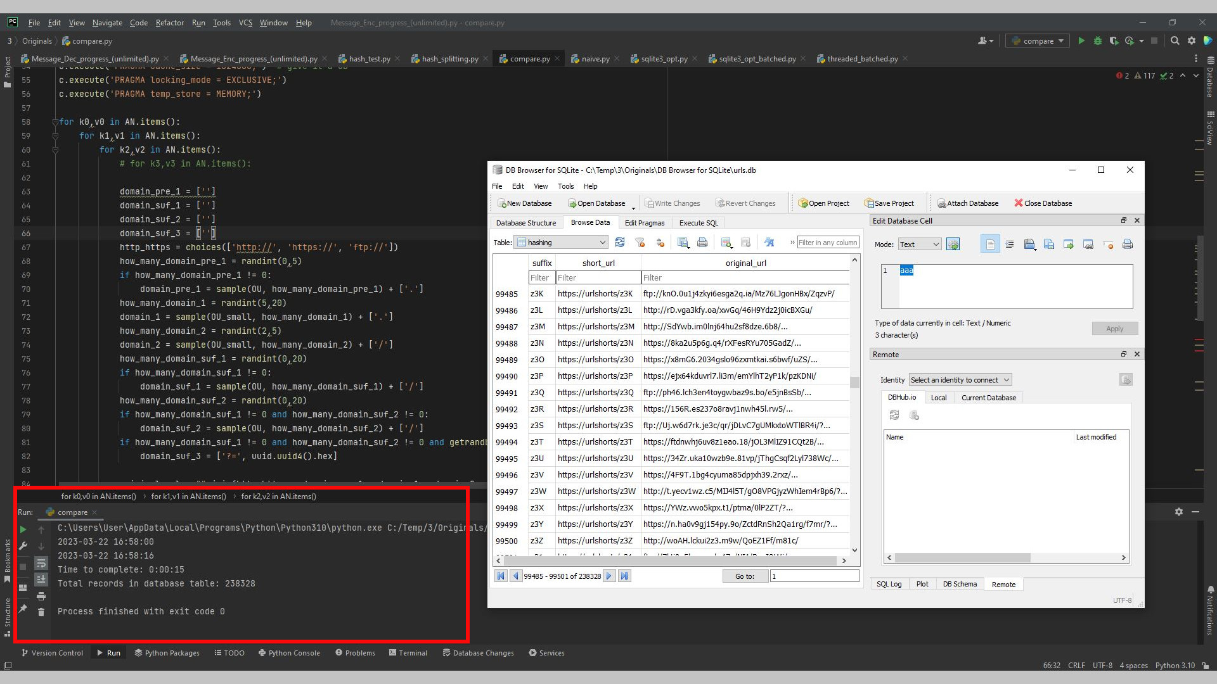The height and width of the screenshot is (684, 1217).
Task: Click PyCharm debug bug icon
Action: point(1098,41)
